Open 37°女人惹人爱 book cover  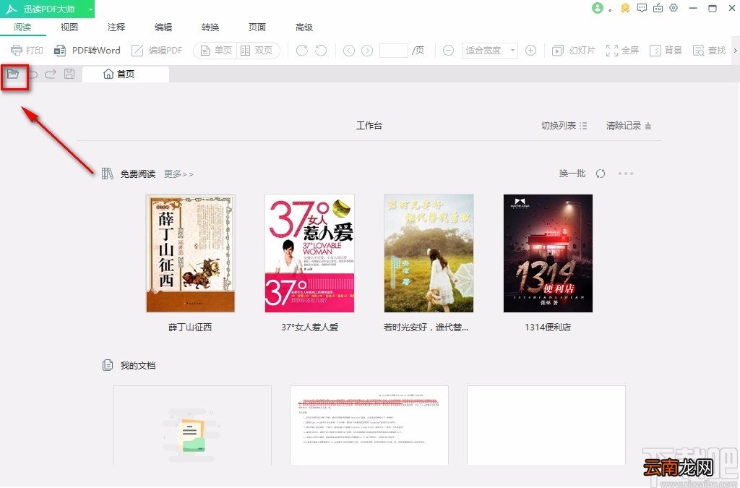(309, 253)
